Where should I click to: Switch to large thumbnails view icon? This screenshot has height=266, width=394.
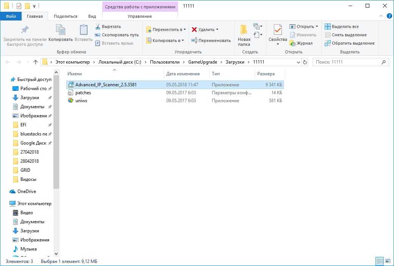click(388, 261)
